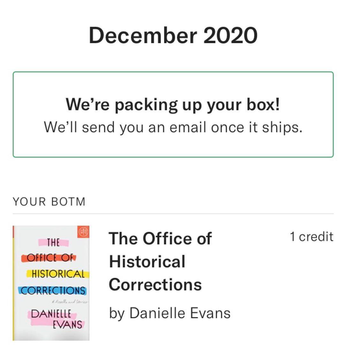Click pink-highlighted word THE on cover

pos(53,243)
